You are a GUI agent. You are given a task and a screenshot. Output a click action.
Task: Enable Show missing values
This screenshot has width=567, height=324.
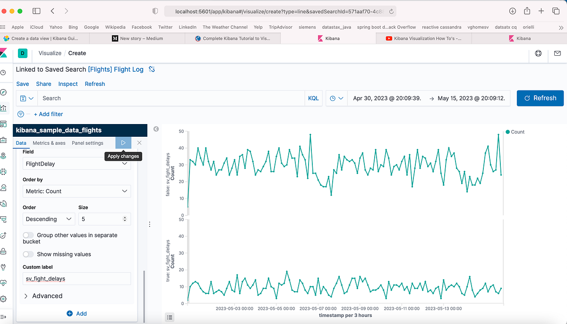click(28, 254)
